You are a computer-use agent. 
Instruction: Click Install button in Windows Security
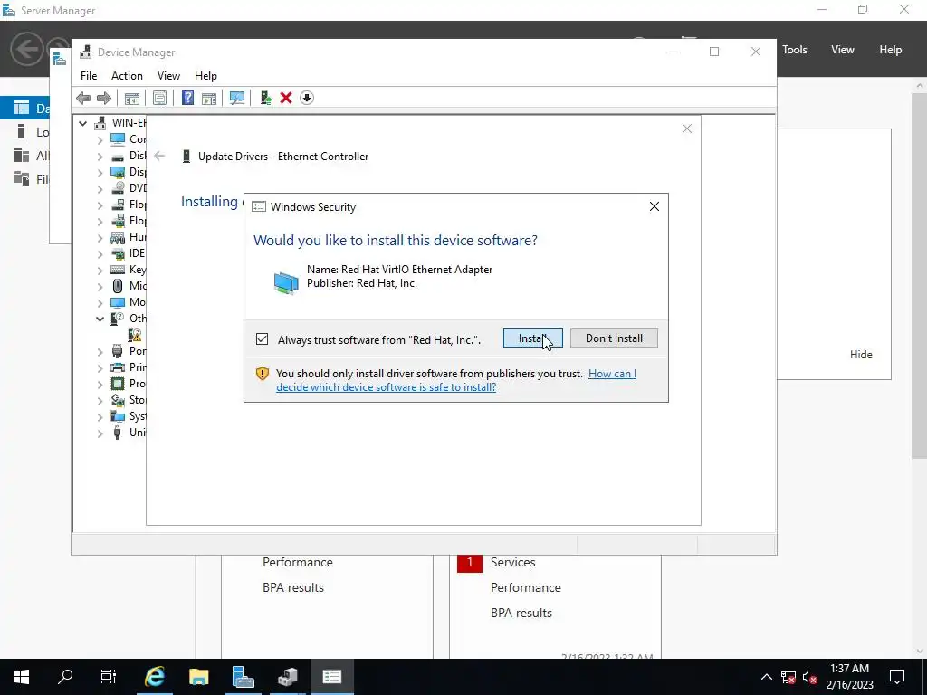point(532,338)
